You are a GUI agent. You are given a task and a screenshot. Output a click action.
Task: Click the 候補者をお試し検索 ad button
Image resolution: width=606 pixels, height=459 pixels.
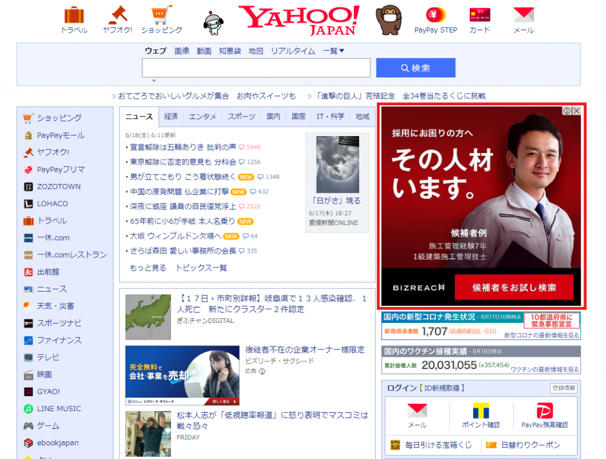click(x=514, y=287)
